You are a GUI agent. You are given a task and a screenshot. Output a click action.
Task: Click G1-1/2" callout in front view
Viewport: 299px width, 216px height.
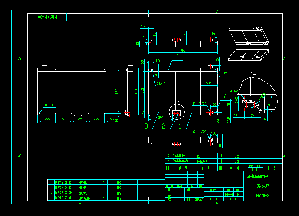[199, 104]
